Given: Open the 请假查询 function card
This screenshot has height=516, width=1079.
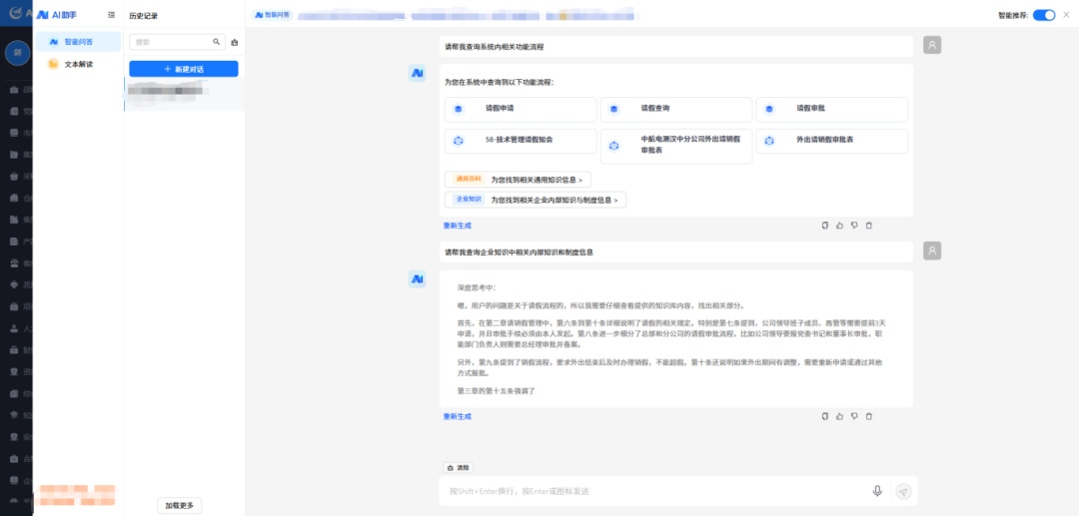Looking at the screenshot, I should (675, 109).
